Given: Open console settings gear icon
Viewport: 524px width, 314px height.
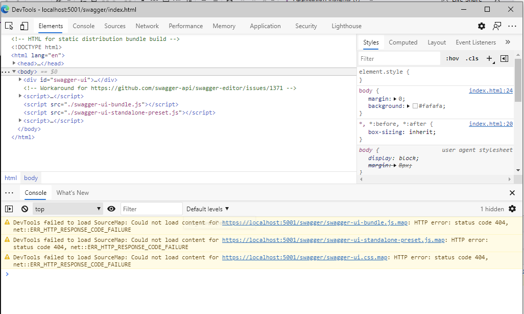Looking at the screenshot, I should (x=512, y=209).
